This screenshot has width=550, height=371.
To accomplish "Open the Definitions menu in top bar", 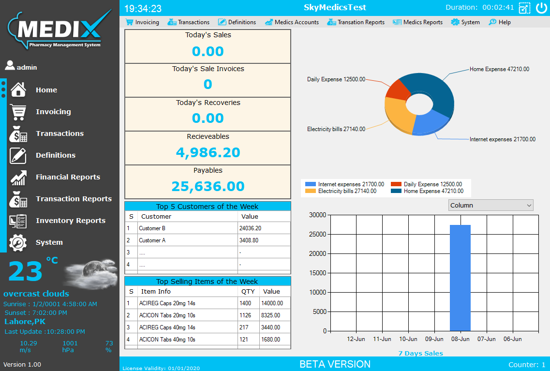I will [x=237, y=22].
